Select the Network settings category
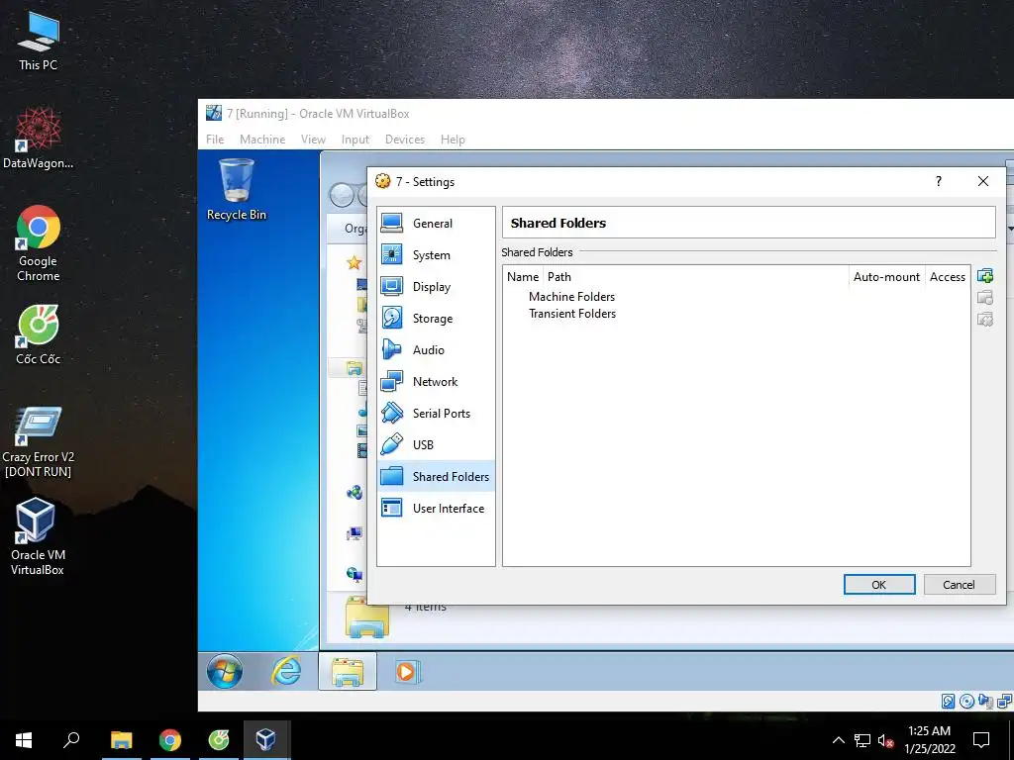The image size is (1014, 760). pyautogui.click(x=436, y=381)
